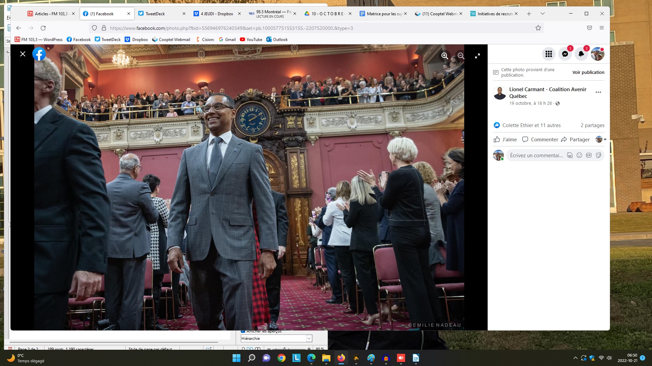Bookmark this page with the star icon
652x366 pixels.
click(x=538, y=28)
